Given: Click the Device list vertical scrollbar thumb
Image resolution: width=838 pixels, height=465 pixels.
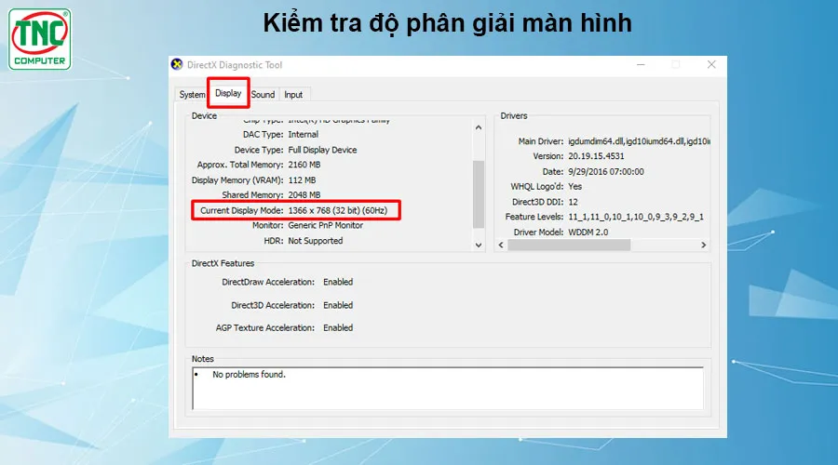Looking at the screenshot, I should click(x=479, y=193).
